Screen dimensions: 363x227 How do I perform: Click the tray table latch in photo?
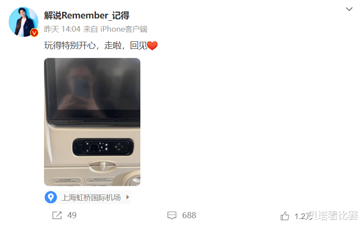(103, 166)
